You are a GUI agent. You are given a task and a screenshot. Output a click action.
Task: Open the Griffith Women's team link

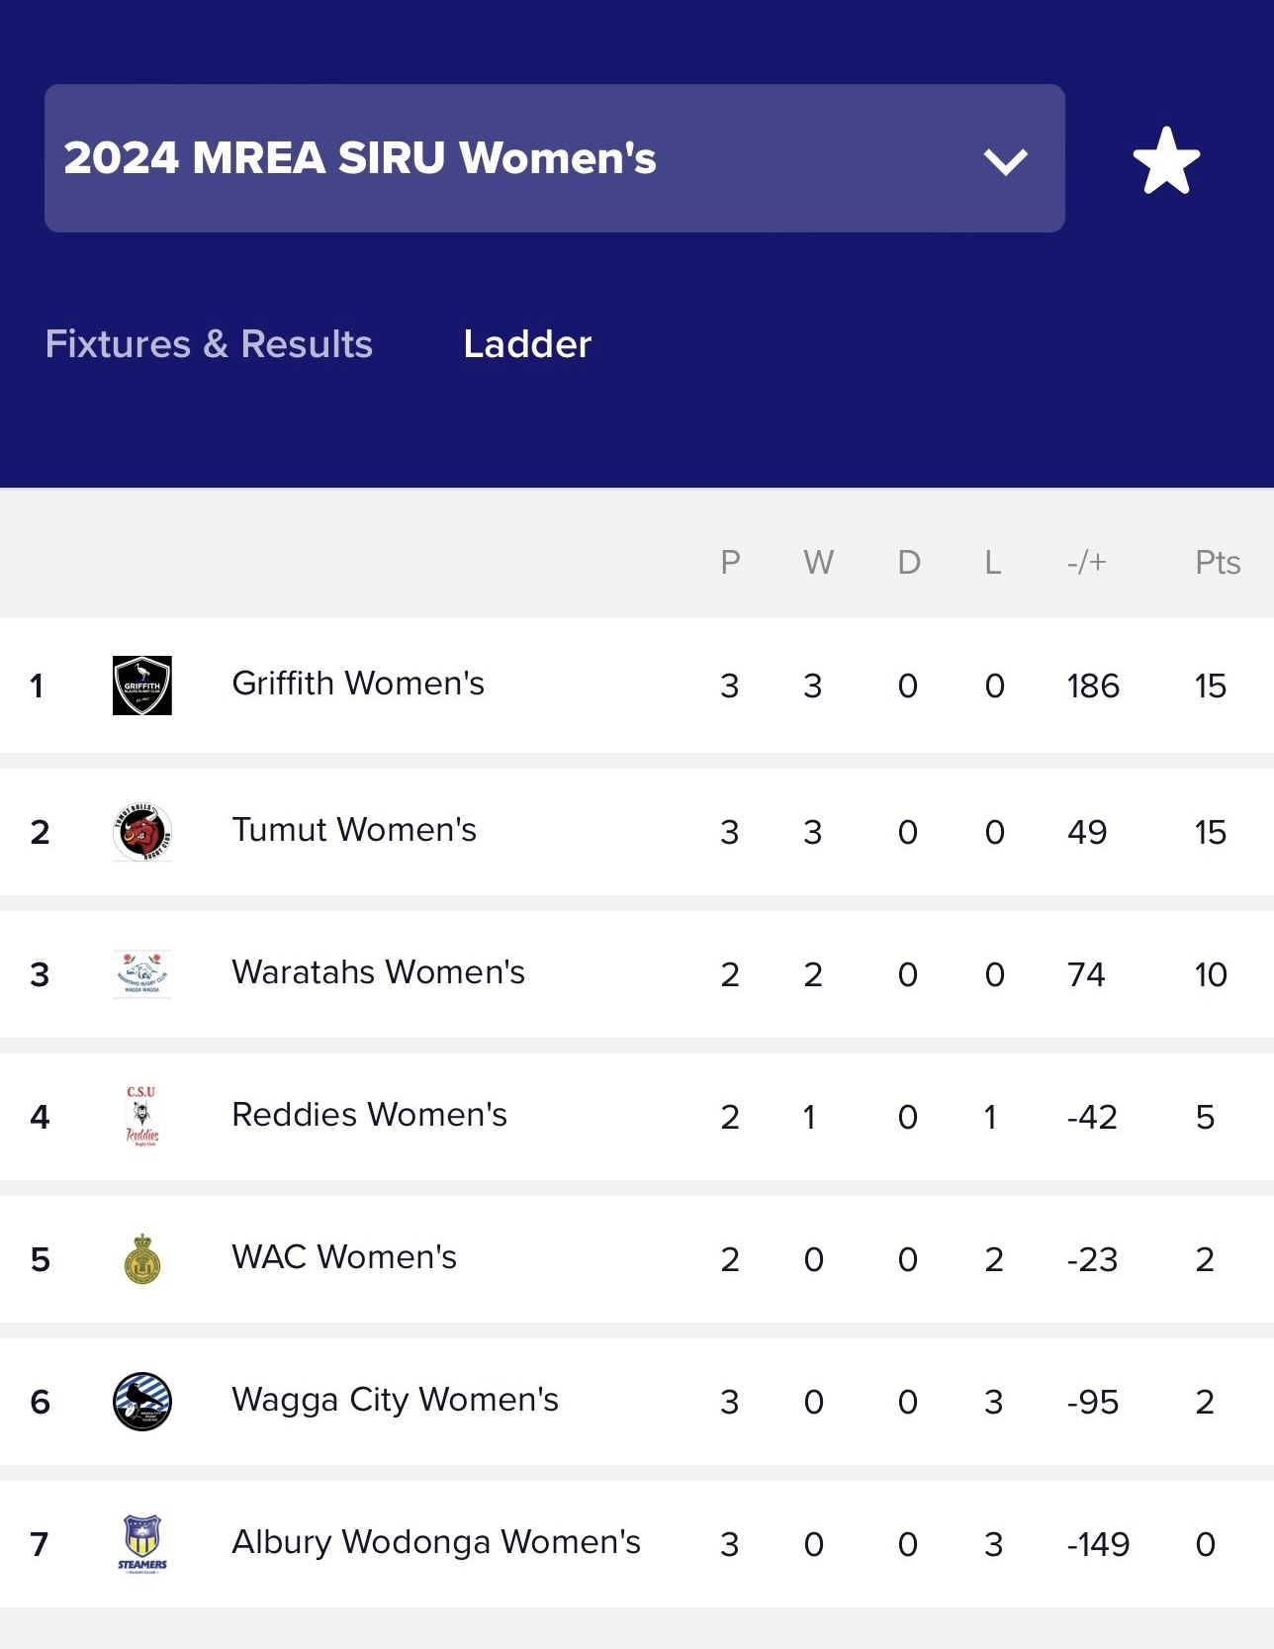pyautogui.click(x=358, y=684)
